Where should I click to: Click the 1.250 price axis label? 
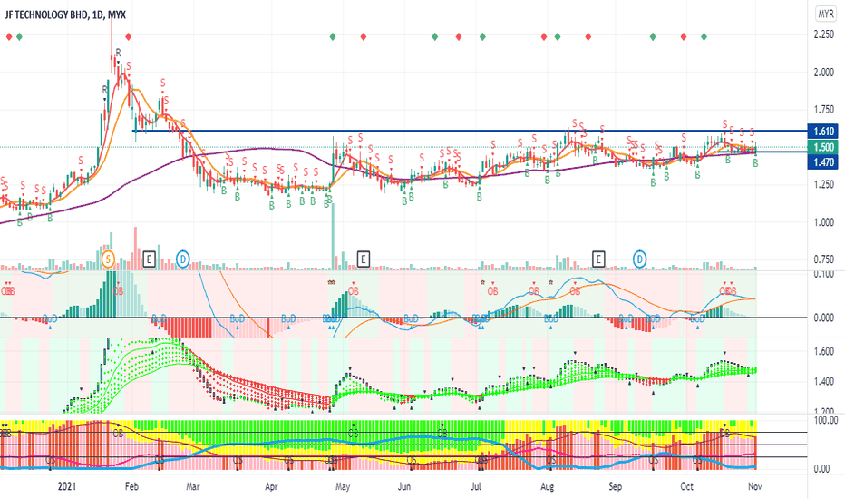tap(824, 184)
